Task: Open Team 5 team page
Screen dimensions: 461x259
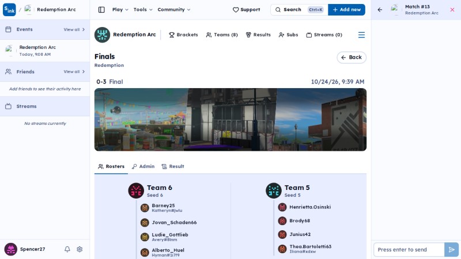Action: click(297, 188)
